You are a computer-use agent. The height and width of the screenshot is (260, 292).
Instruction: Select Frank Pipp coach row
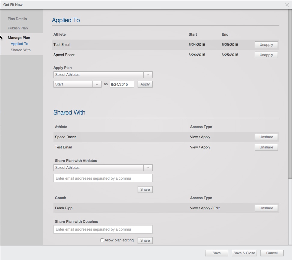[166, 208]
